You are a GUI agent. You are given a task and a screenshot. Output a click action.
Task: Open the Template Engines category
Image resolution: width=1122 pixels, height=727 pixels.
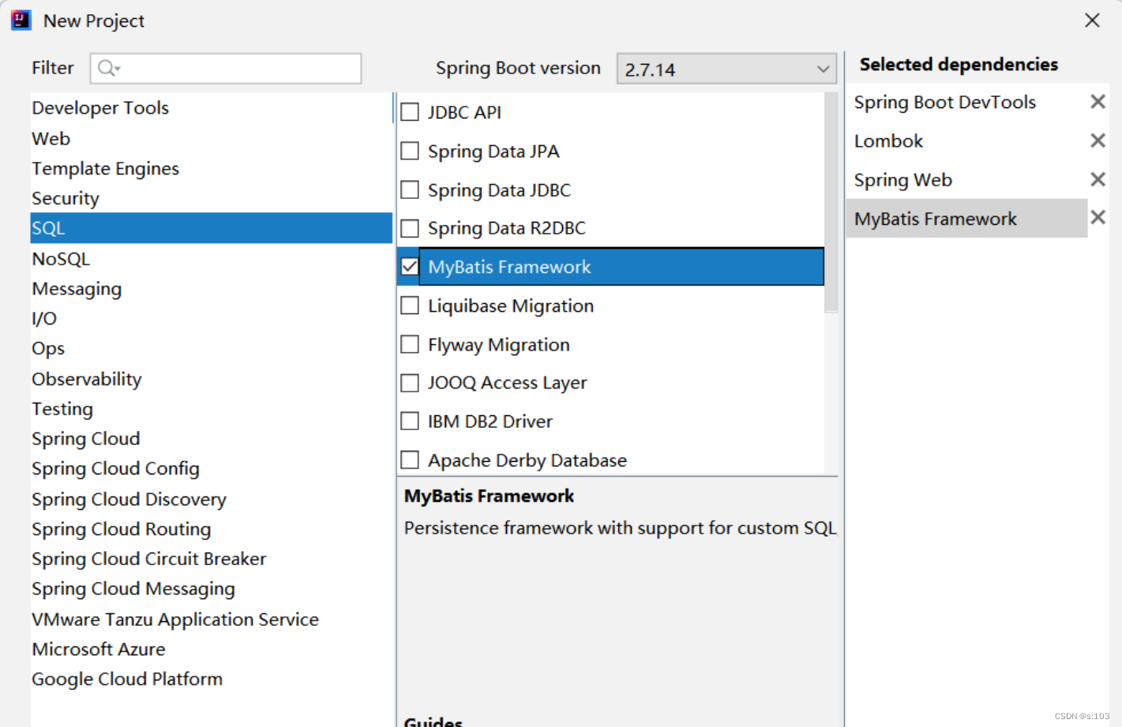coord(211,168)
